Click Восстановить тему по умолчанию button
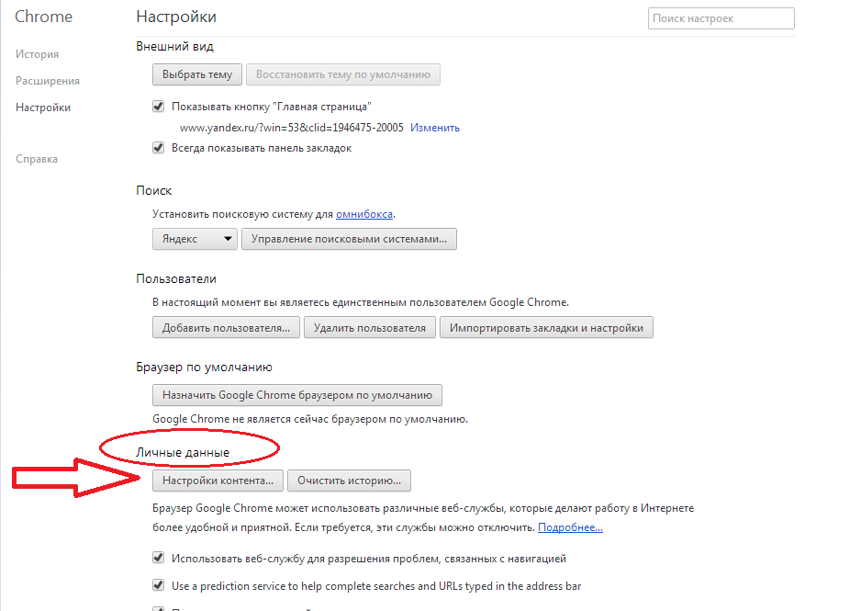The width and height of the screenshot is (860, 611). click(x=342, y=74)
